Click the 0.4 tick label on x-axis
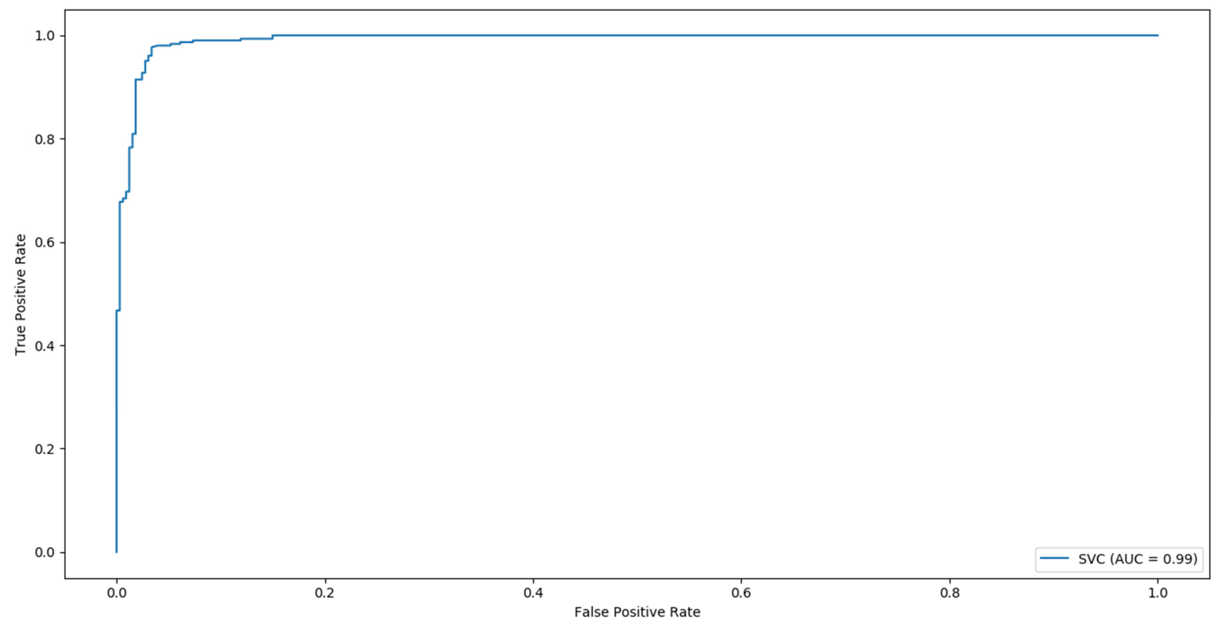The height and width of the screenshot is (627, 1219). pos(533,592)
